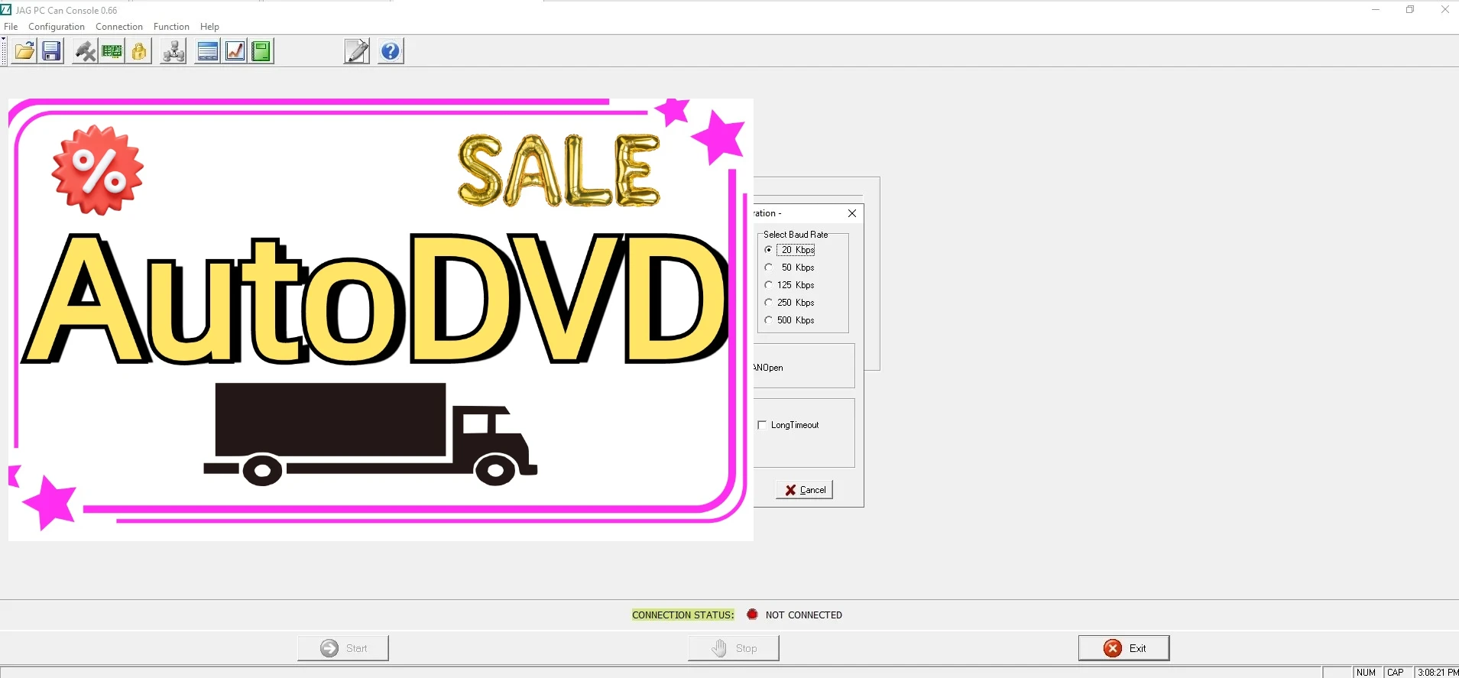Click the AutoDVD sale banner image
Viewport: 1459px width, 678px height.
point(381,320)
